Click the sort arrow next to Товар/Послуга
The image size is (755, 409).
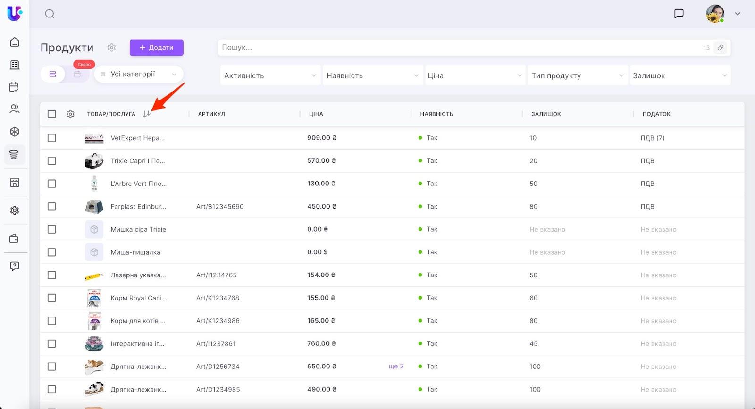pyautogui.click(x=147, y=114)
